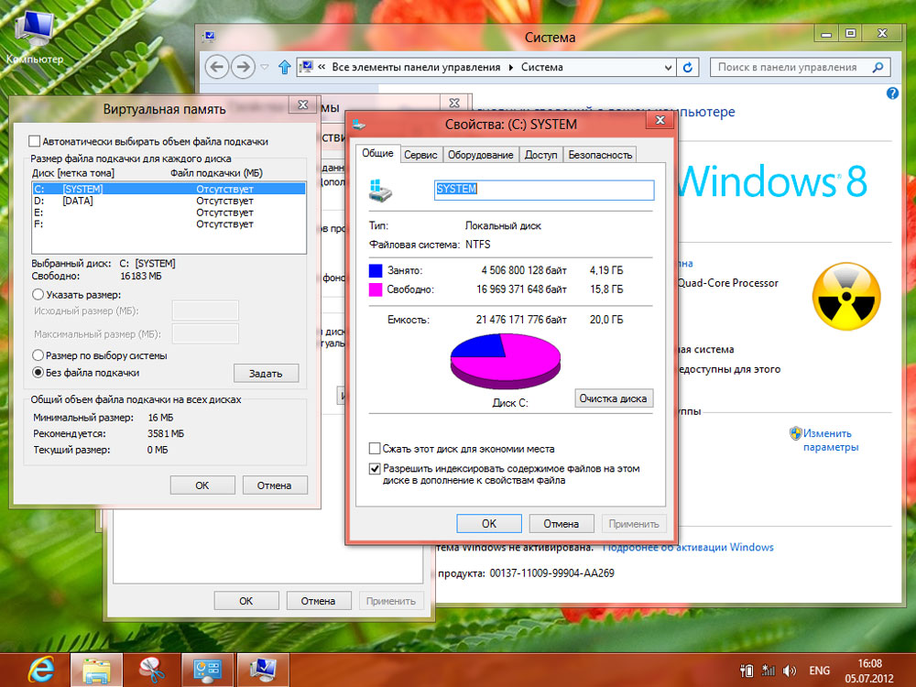Refresh the Control Panel address bar

689,67
